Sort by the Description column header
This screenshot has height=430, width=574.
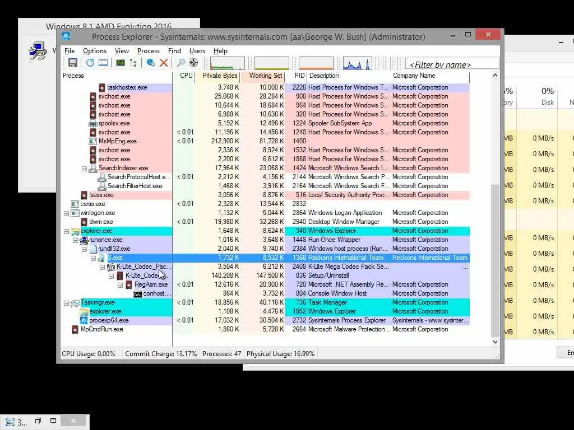(x=349, y=76)
